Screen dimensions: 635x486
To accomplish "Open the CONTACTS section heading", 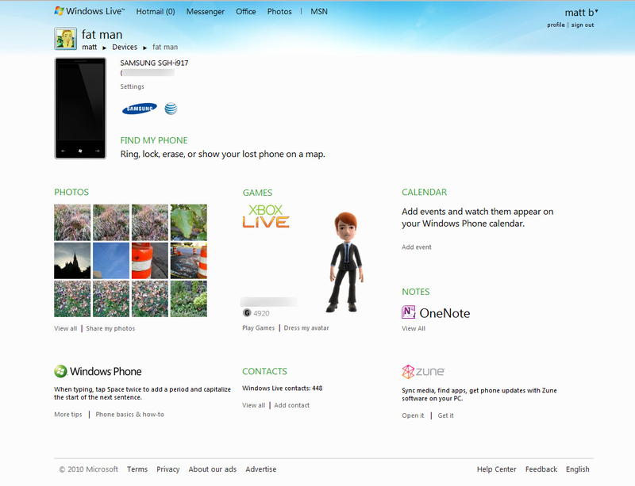I will tap(264, 372).
